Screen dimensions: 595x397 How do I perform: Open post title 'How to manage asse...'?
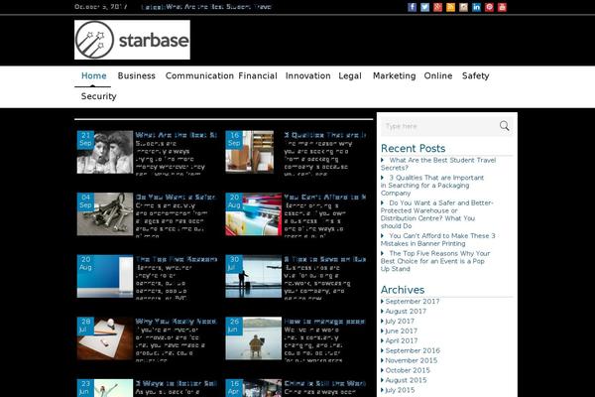coord(324,322)
